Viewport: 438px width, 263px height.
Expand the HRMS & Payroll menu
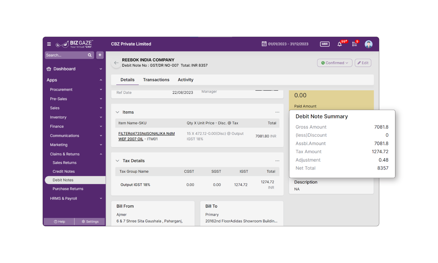(101, 198)
